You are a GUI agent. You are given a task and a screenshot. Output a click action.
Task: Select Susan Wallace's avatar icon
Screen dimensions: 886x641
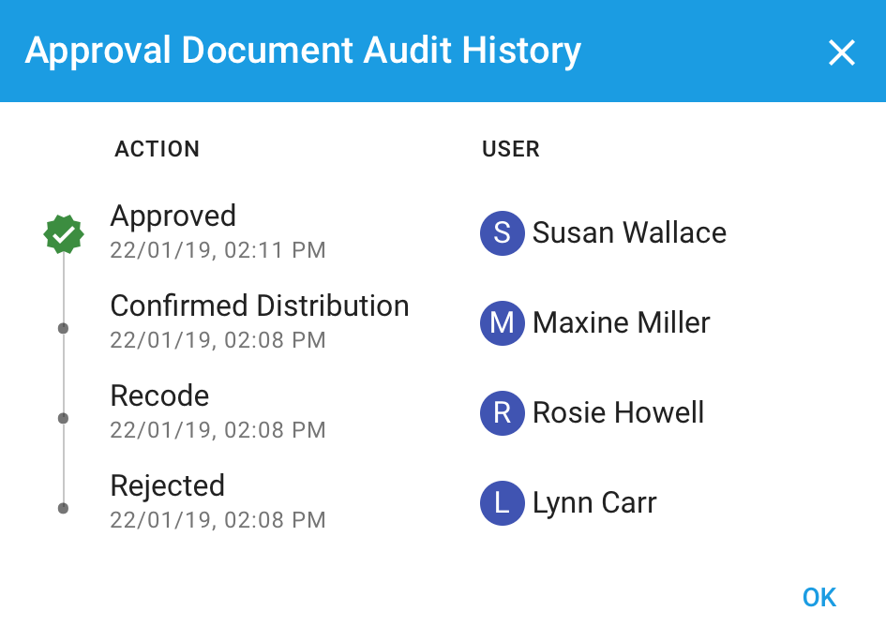pyautogui.click(x=503, y=233)
